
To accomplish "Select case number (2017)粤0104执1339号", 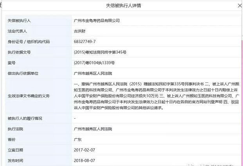I will (94, 62).
